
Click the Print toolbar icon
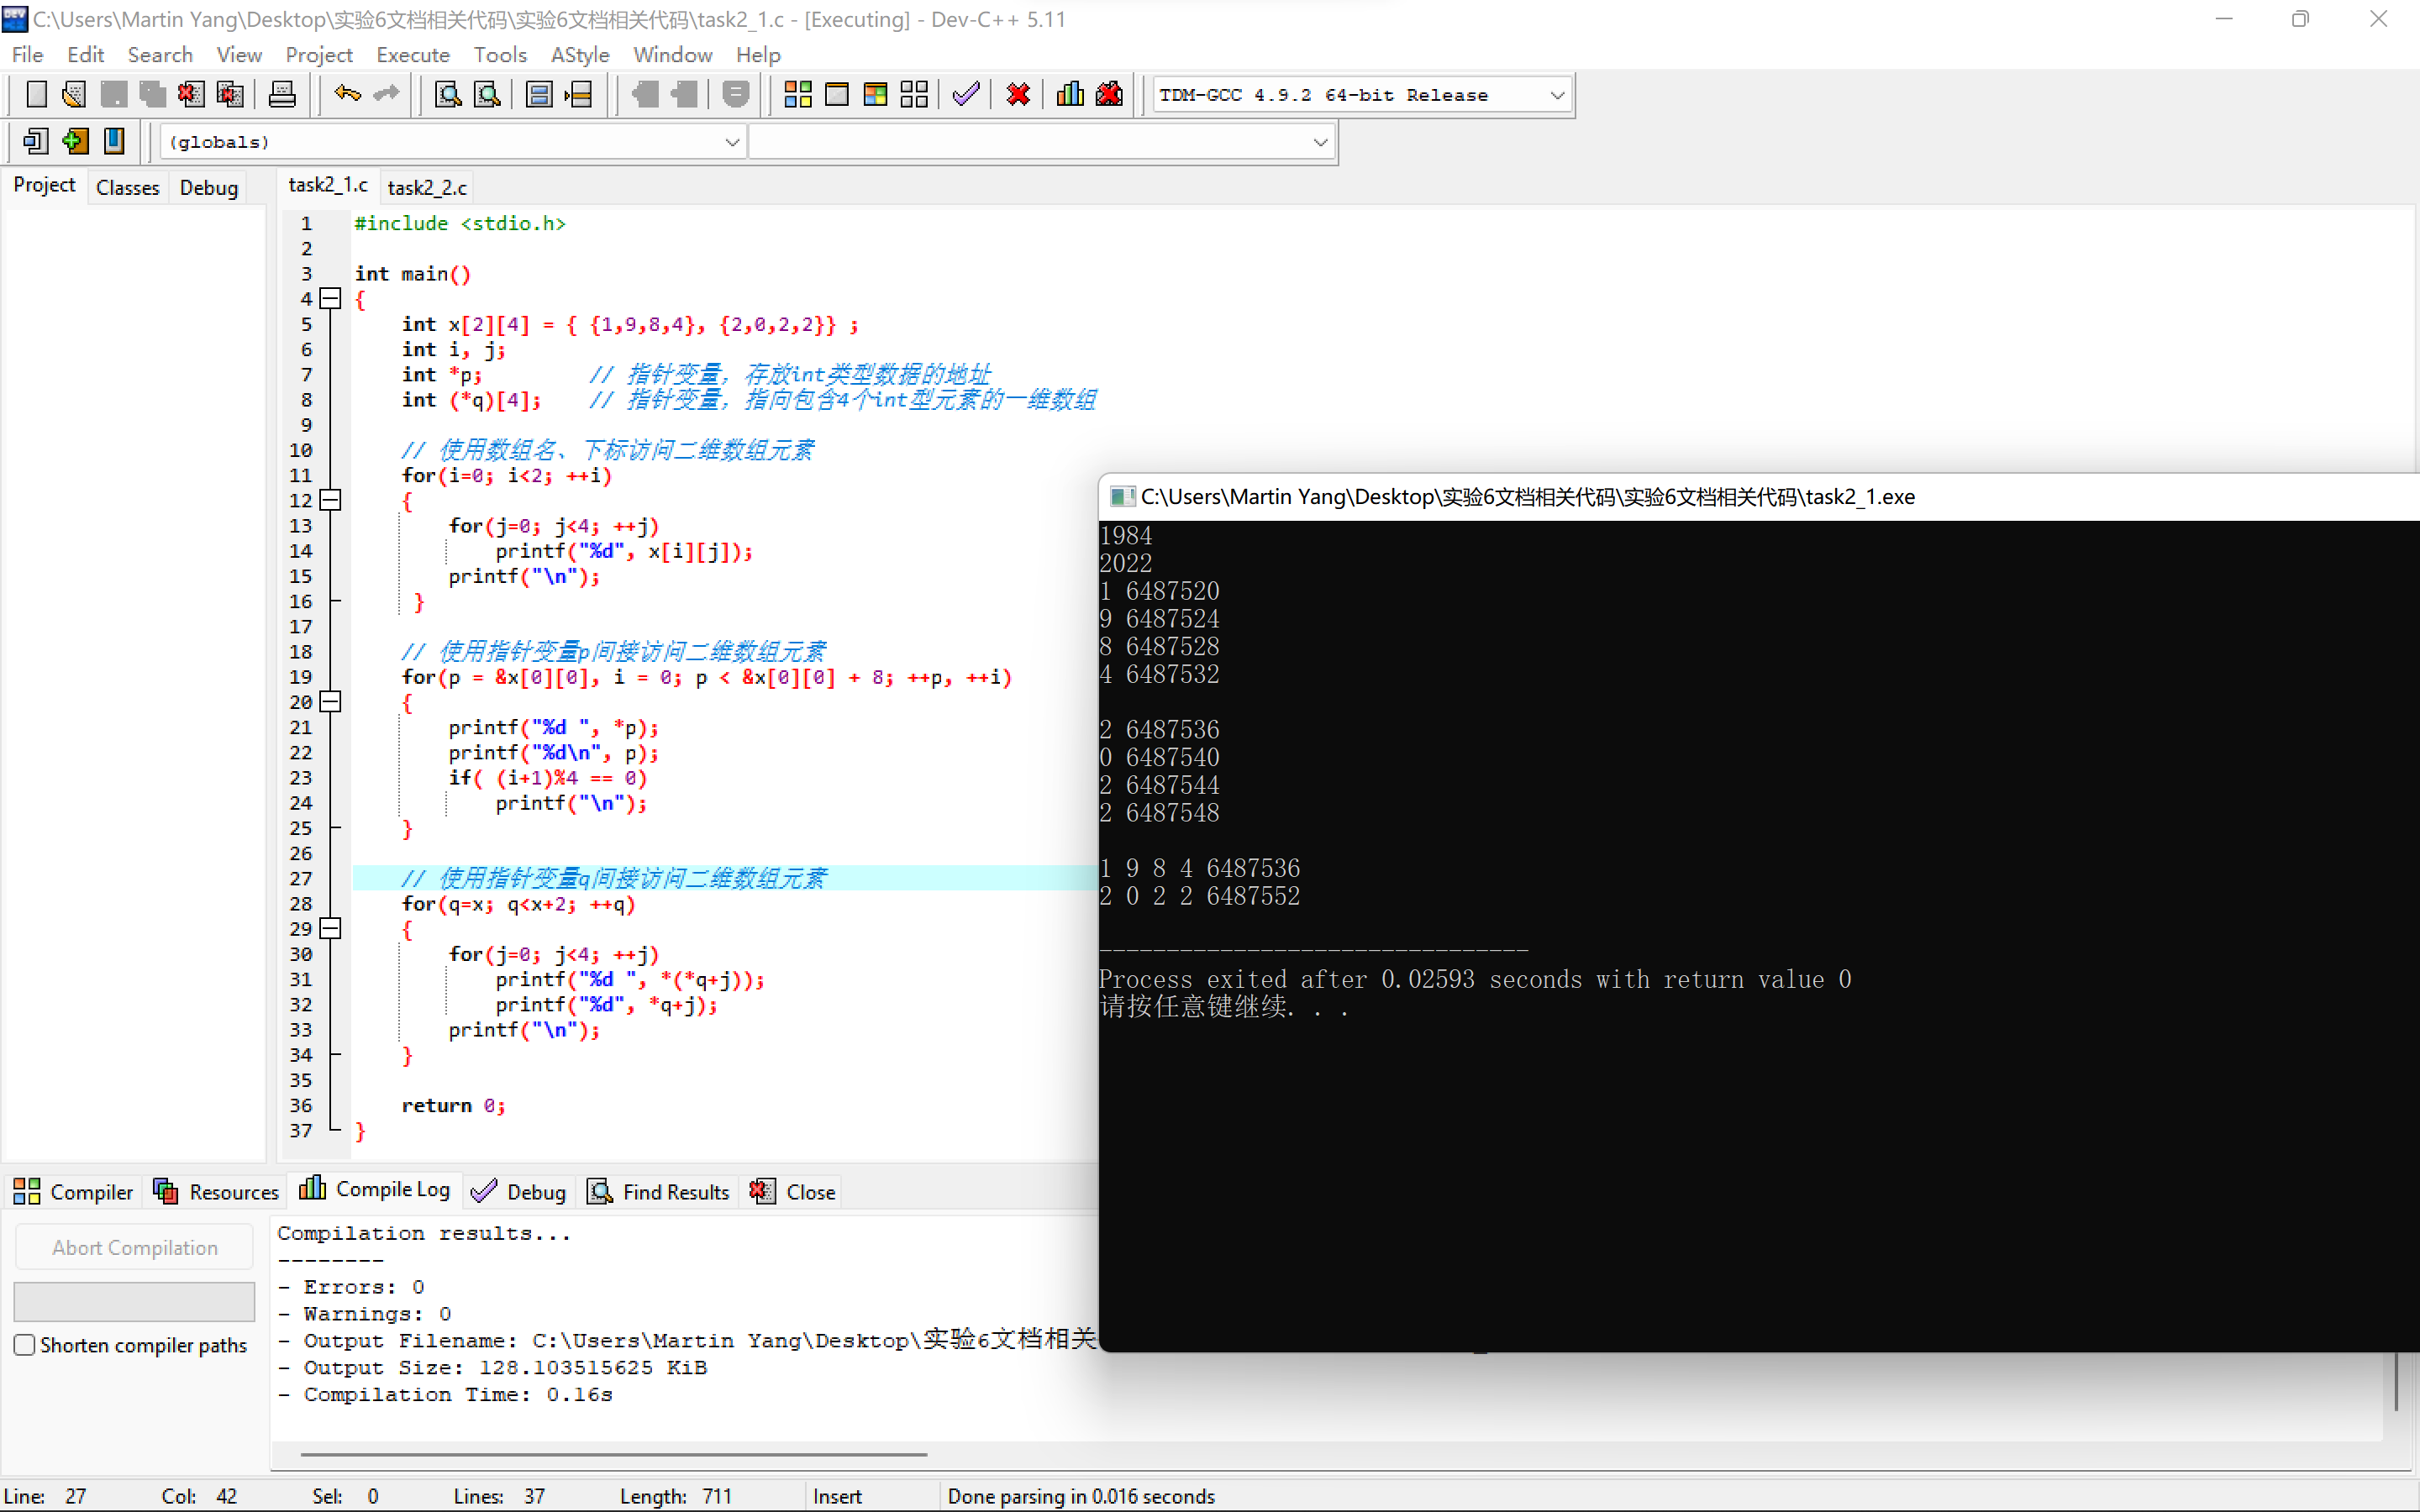(282, 95)
